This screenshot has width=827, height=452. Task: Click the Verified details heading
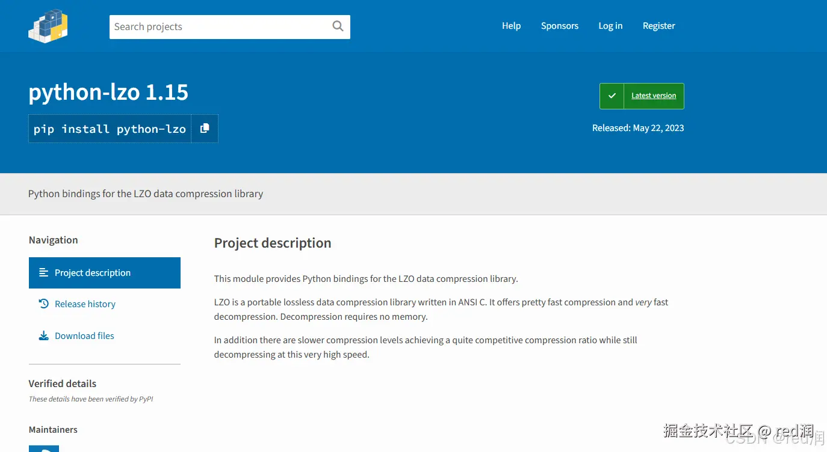[63, 383]
